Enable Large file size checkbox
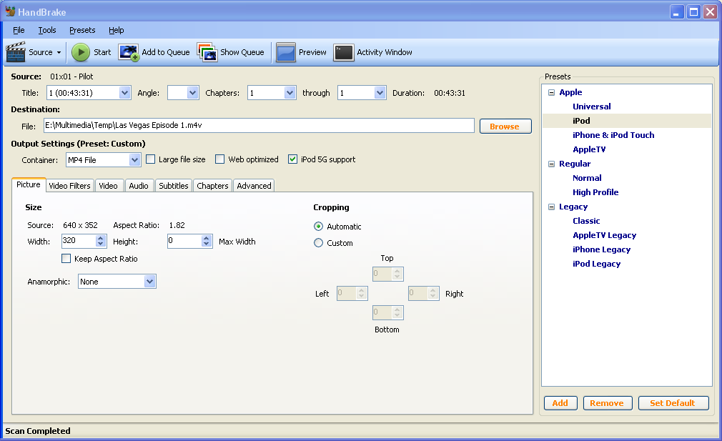Screen dimensions: 722x441 pyautogui.click(x=151, y=159)
